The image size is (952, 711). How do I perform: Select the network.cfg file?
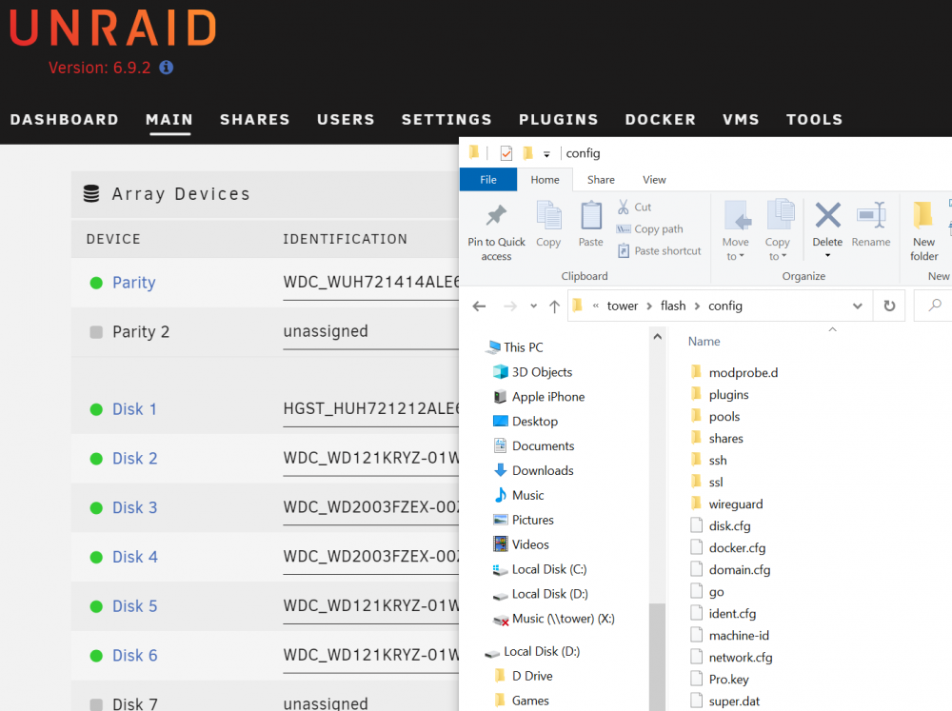point(731,658)
